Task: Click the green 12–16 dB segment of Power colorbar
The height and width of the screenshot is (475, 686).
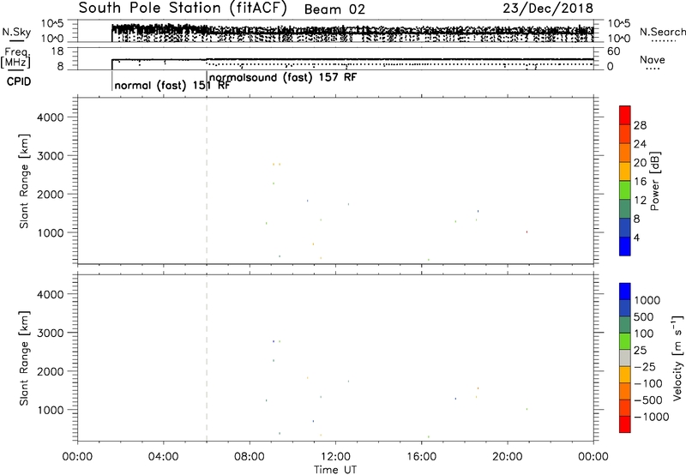Action: (625, 189)
